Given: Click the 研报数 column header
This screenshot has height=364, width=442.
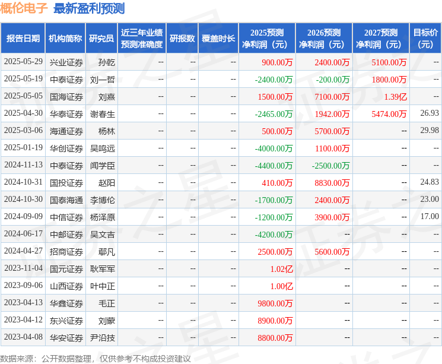Looking at the screenshot, I should pyautogui.click(x=182, y=39).
